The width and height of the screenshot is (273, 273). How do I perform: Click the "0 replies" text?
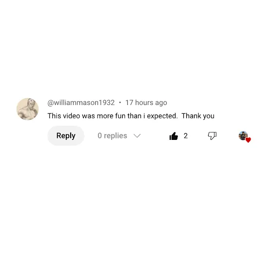pyautogui.click(x=112, y=136)
